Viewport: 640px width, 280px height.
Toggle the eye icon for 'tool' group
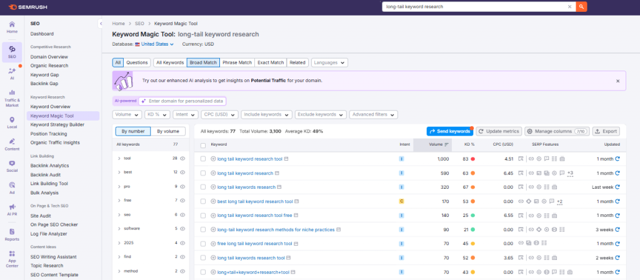(183, 159)
